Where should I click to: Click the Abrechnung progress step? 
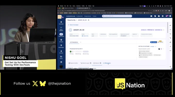[86, 52]
